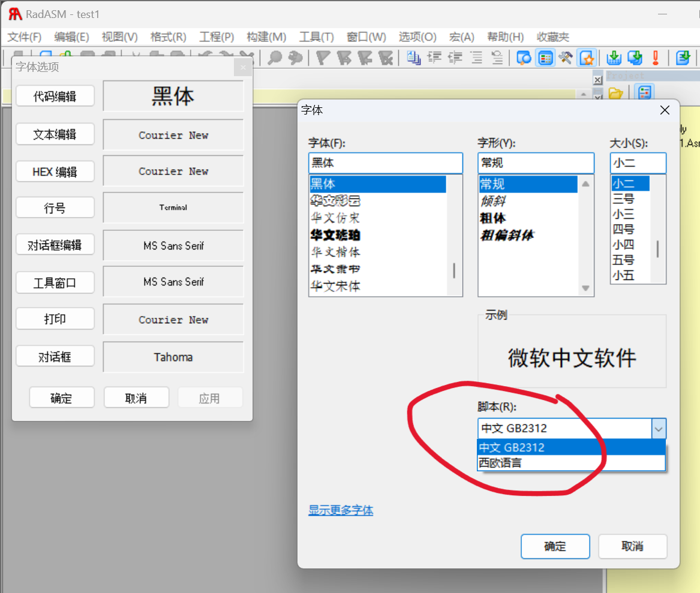Image resolution: width=700 pixels, height=593 pixels.
Task: Click the green arrow over stacked windows icon
Action: (635, 58)
